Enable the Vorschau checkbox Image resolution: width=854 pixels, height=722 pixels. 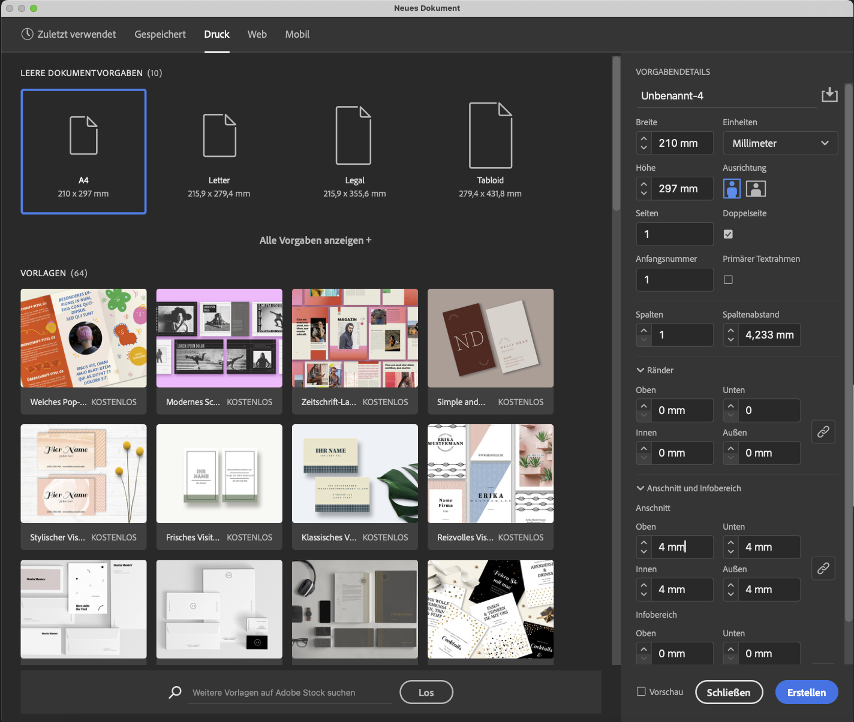pyautogui.click(x=641, y=691)
